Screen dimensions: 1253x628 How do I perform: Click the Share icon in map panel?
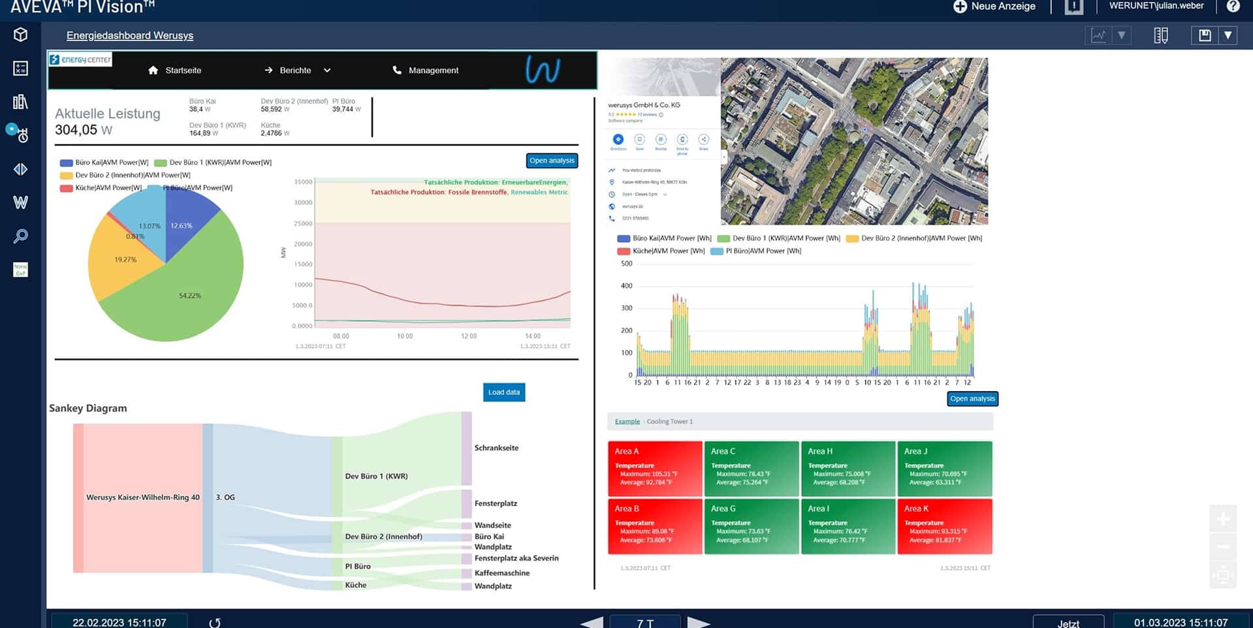point(703,140)
